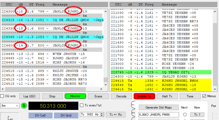
Task: Select left pane row 224400 JA9LJS KJ6KO
Action: (x=53, y=45)
